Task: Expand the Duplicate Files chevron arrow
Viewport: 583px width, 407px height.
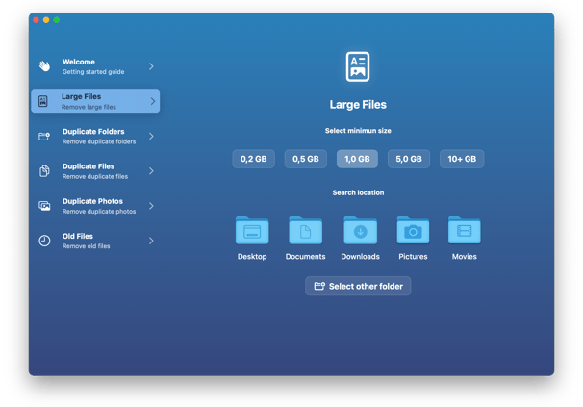Action: (151, 170)
